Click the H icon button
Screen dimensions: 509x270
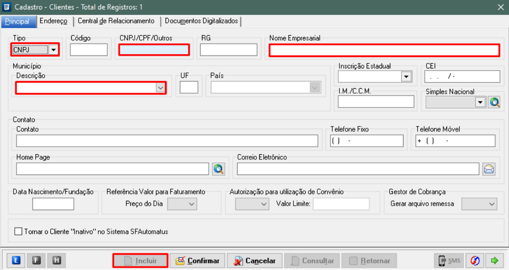pyautogui.click(x=56, y=260)
